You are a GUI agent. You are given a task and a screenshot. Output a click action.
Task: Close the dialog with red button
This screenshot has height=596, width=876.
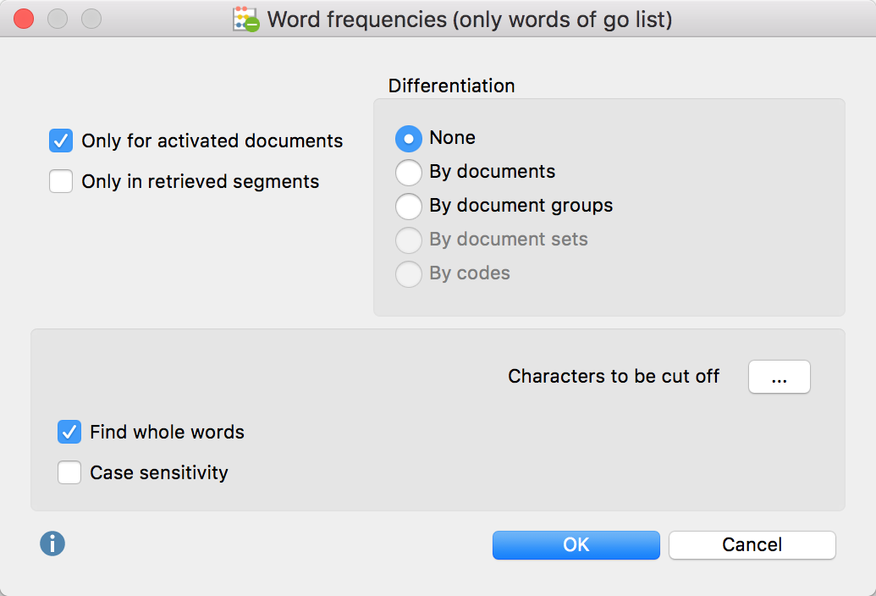[24, 19]
